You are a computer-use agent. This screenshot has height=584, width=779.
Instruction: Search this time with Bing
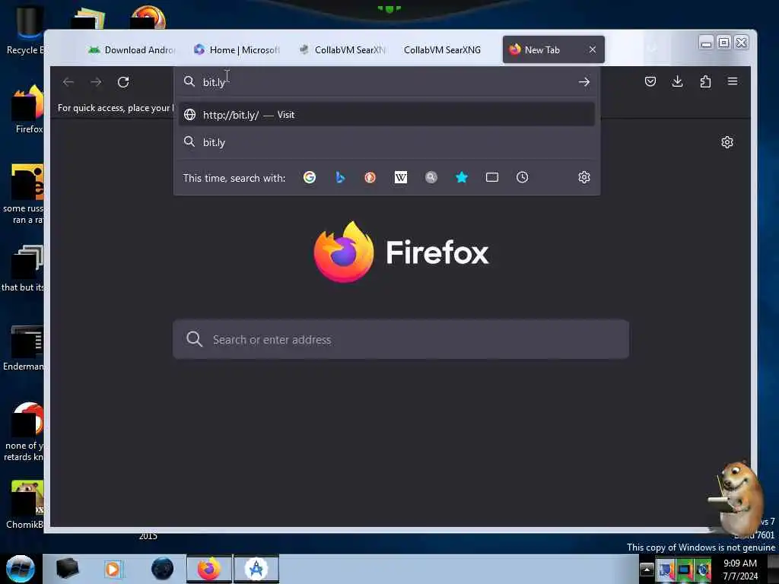(340, 177)
